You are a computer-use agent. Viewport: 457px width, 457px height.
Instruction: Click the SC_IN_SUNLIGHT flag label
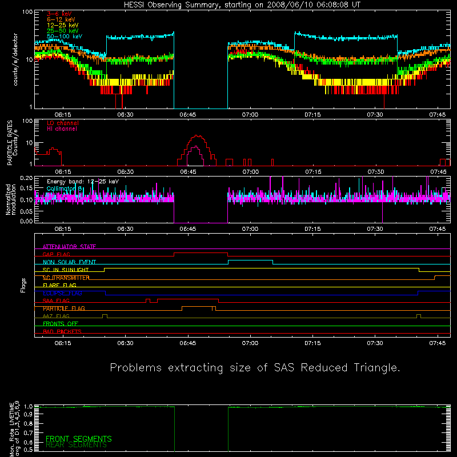tap(66, 270)
